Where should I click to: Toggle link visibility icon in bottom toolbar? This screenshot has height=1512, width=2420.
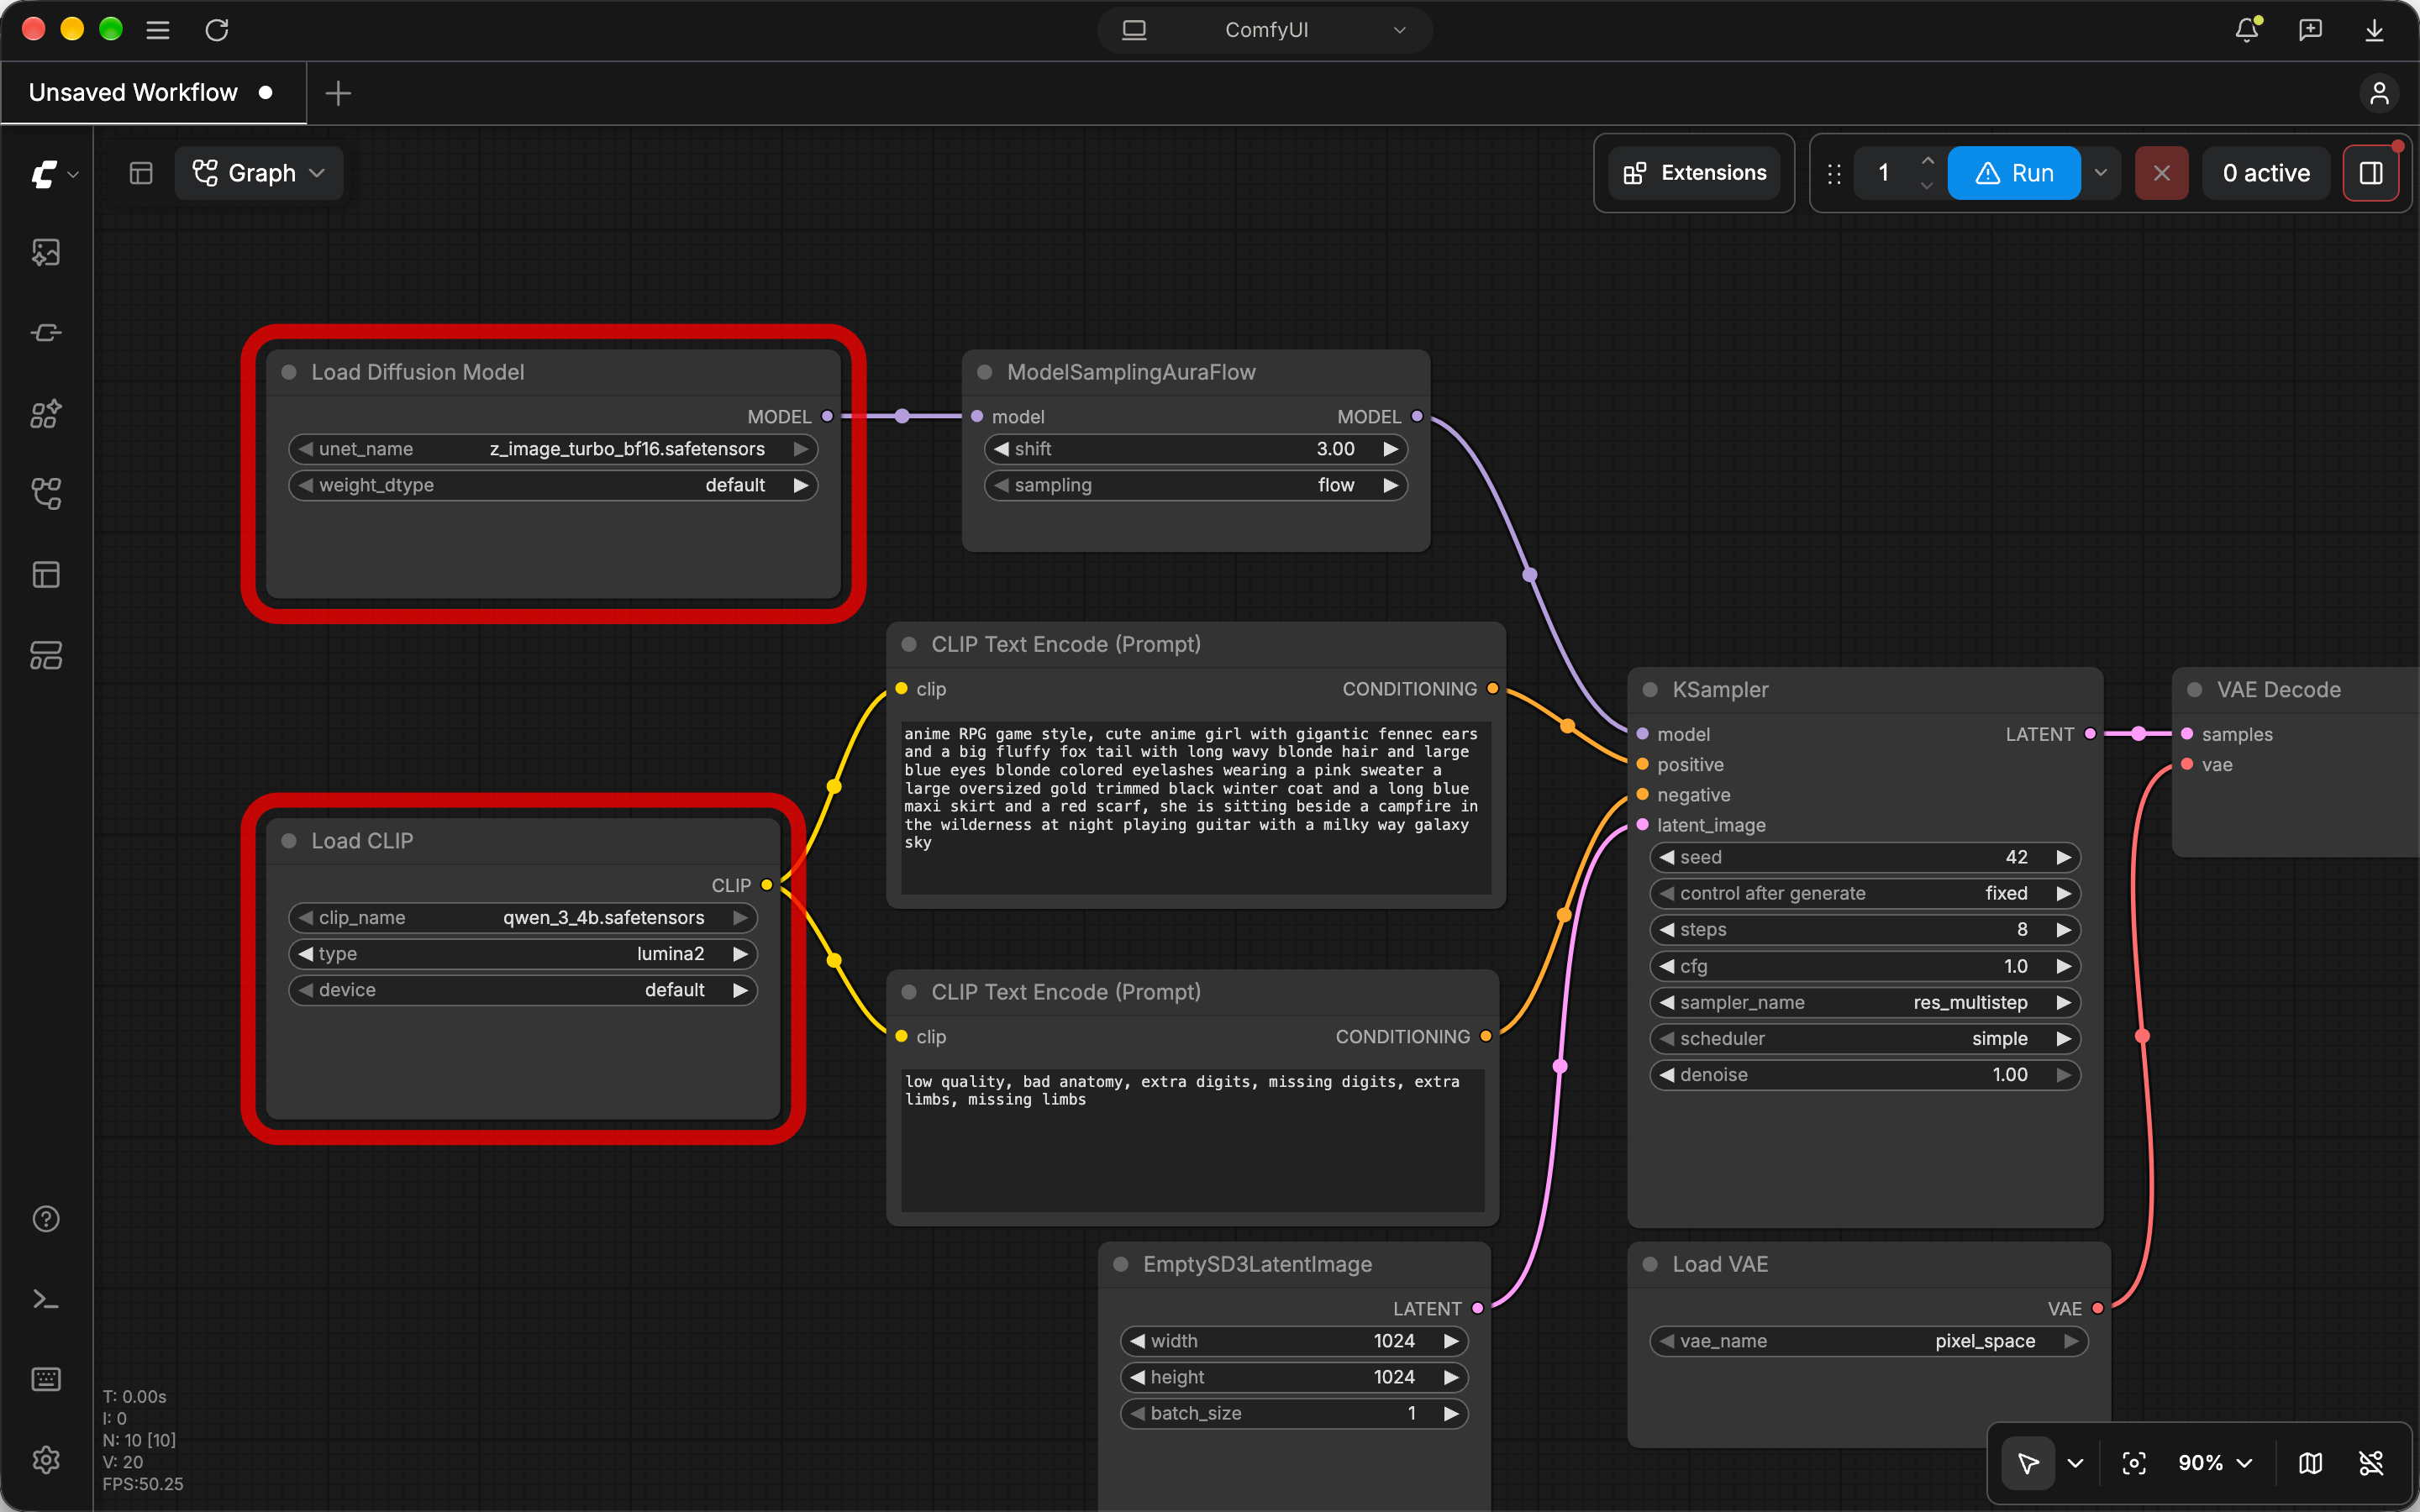pyautogui.click(x=2371, y=1463)
